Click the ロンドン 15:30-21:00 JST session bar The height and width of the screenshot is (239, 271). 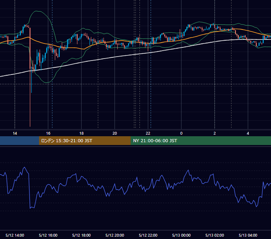84,141
